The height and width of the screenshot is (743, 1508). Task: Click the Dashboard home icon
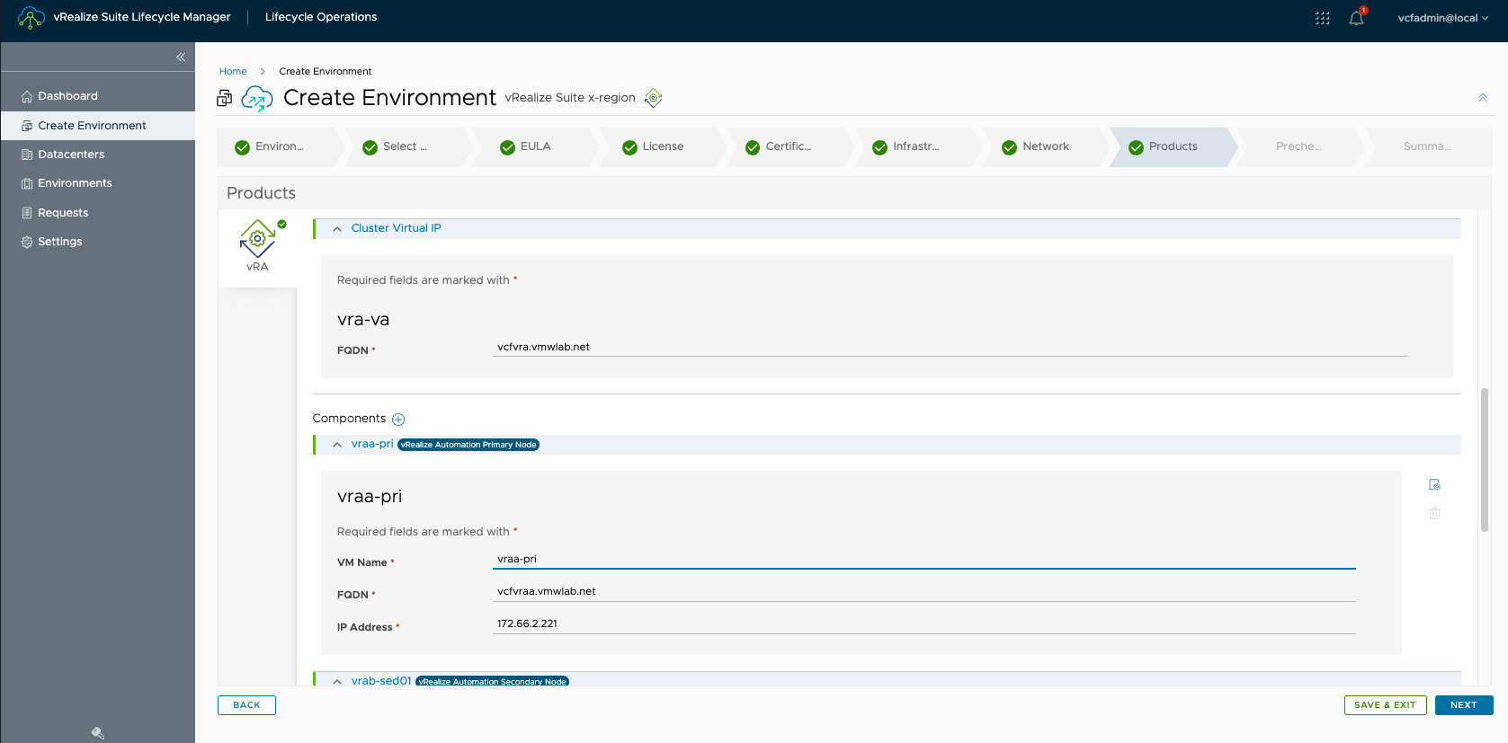tap(27, 96)
